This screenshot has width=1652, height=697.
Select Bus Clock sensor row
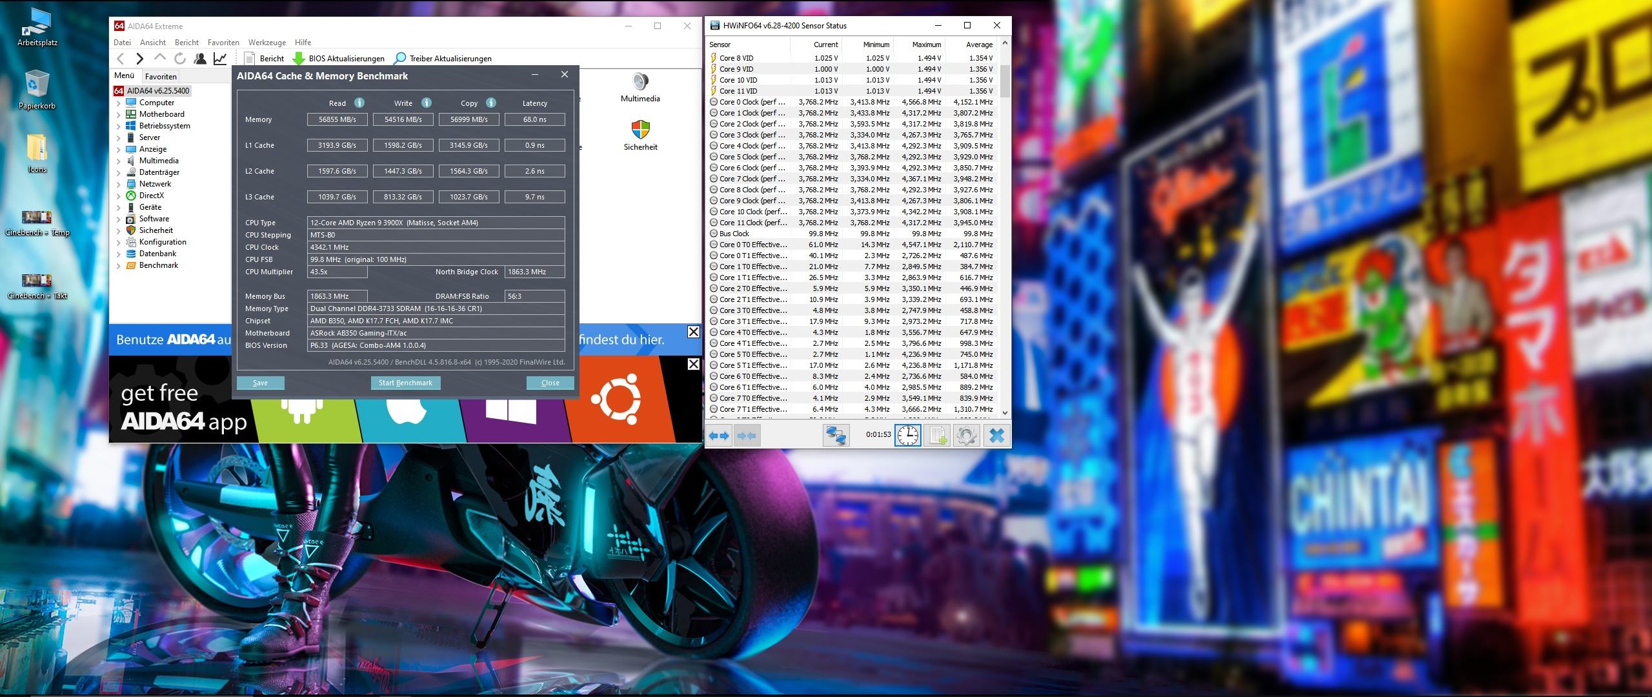(852, 234)
